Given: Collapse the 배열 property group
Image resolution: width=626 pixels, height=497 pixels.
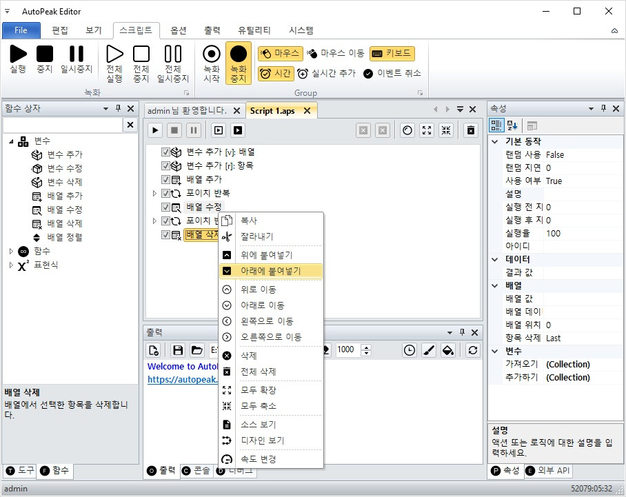Looking at the screenshot, I should click(x=495, y=286).
